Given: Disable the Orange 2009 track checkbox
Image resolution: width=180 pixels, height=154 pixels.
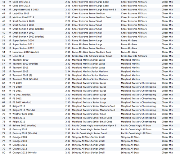Looking at the screenshot, I should (10, 137).
